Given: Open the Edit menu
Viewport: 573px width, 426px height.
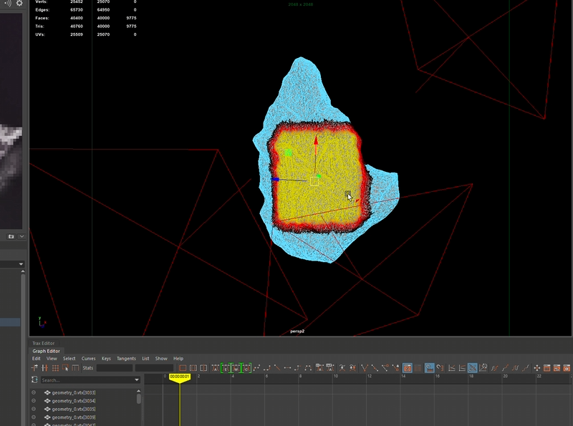Looking at the screenshot, I should [x=37, y=359].
